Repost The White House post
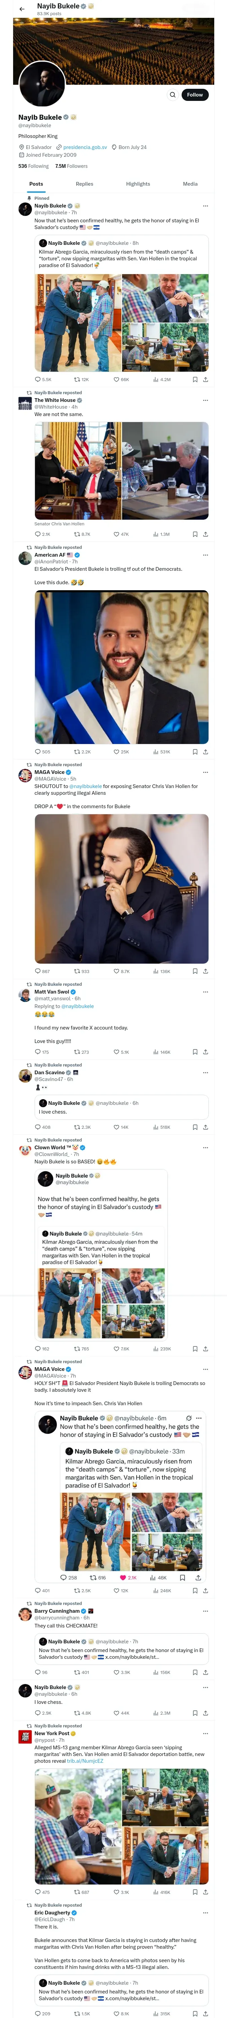Image resolution: width=227 pixels, height=2018 pixels. click(x=77, y=534)
